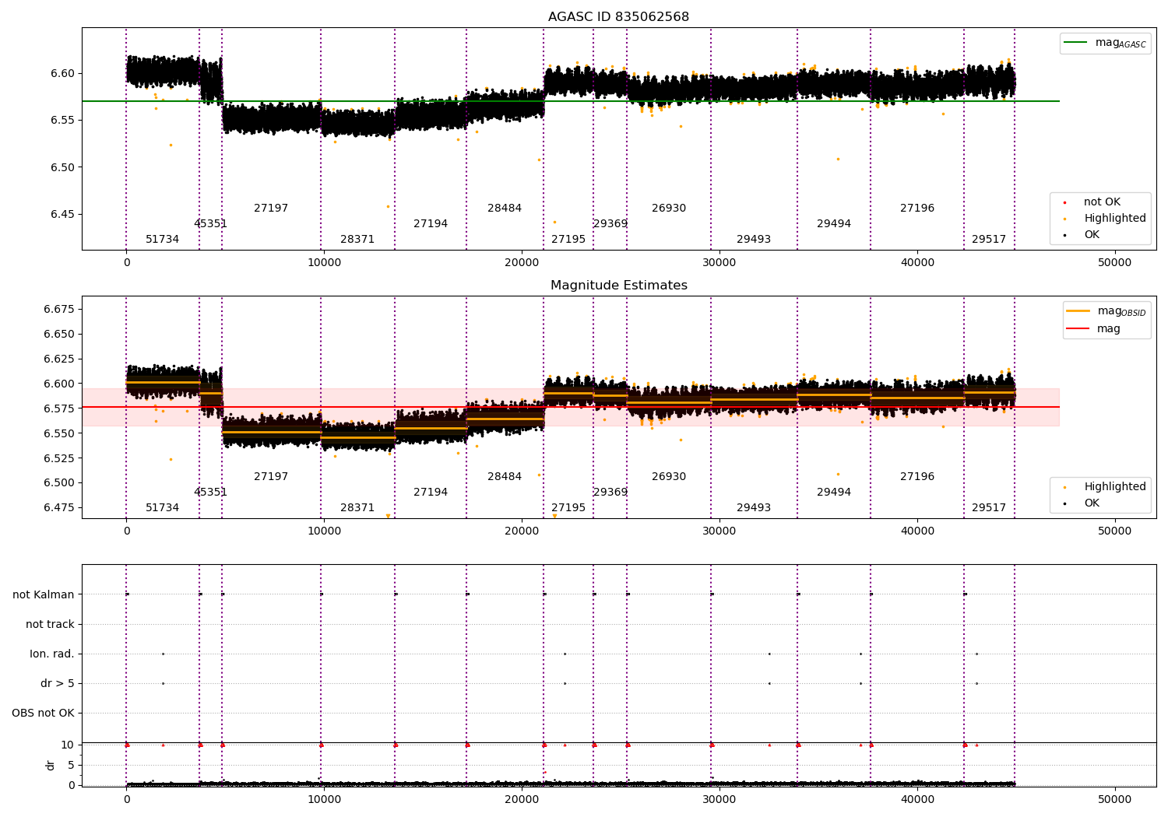Click OBSID label 28484 in top panel
This screenshot has height=817, width=1168.
505,209
